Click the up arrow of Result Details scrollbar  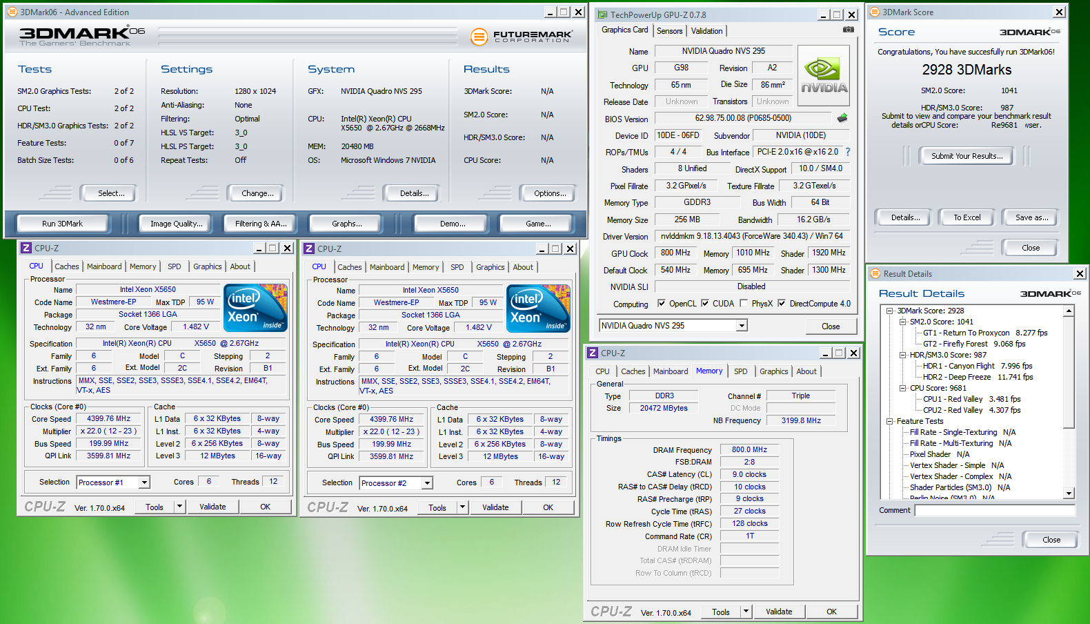[x=1069, y=311]
